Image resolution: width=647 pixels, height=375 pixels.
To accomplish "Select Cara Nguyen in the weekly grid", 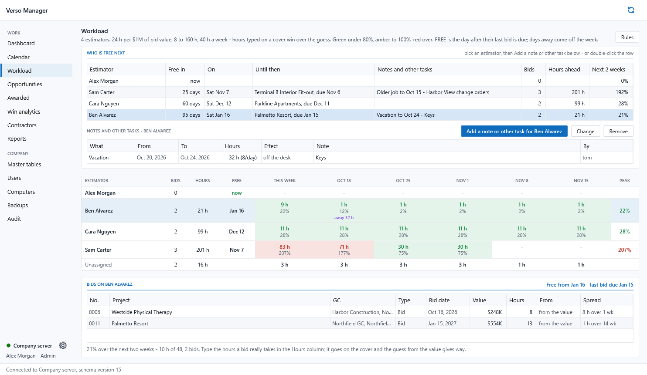I will tap(360, 231).
